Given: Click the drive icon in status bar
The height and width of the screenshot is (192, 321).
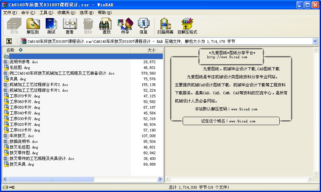Looking at the screenshot, I should tap(5, 188).
